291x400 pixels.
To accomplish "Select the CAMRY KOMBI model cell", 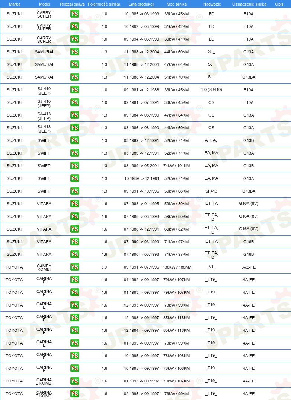I will [44, 267].
